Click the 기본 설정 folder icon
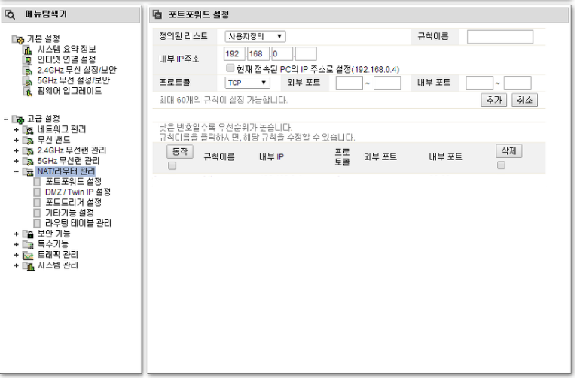The image size is (577, 378). click(x=18, y=39)
